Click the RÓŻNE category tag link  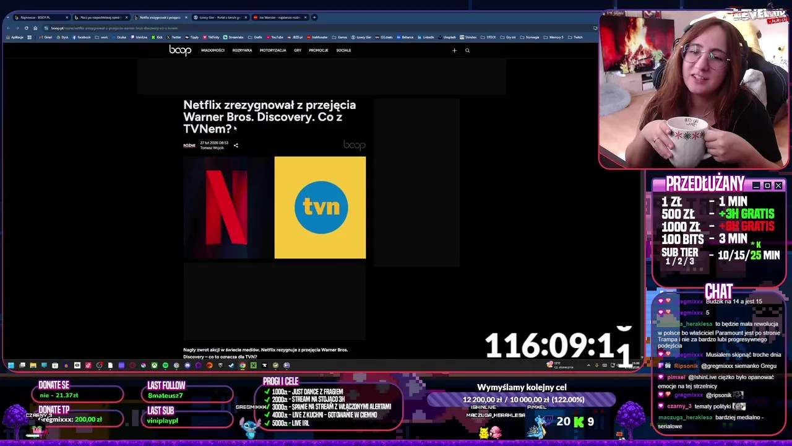pos(189,146)
